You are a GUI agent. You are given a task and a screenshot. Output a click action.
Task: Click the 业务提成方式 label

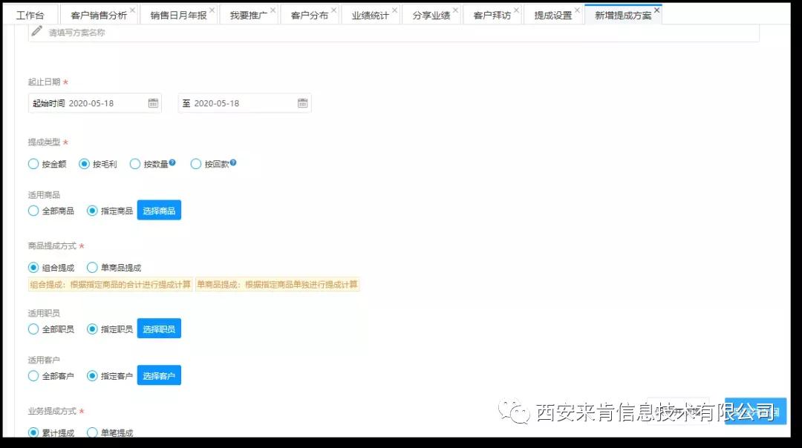coord(52,411)
